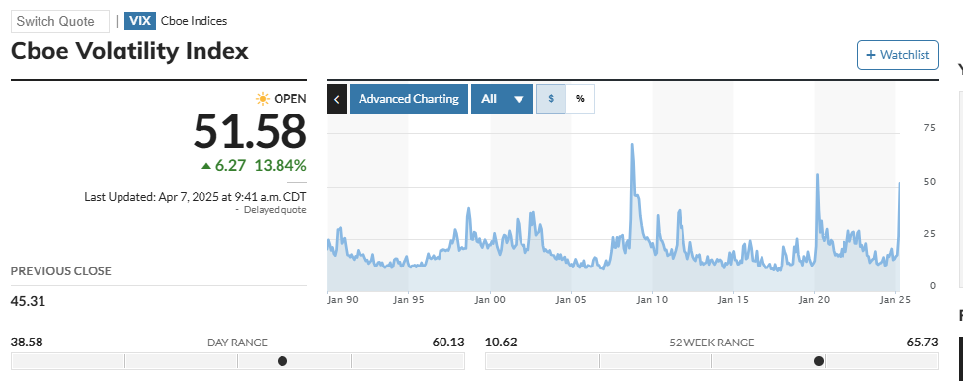
Task: Click the 52 week high 65.73
Action: pos(923,343)
